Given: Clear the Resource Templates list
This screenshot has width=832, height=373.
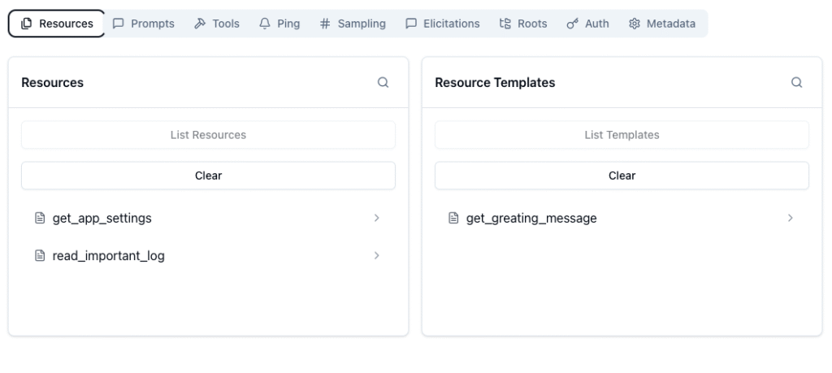Looking at the screenshot, I should 622,176.
